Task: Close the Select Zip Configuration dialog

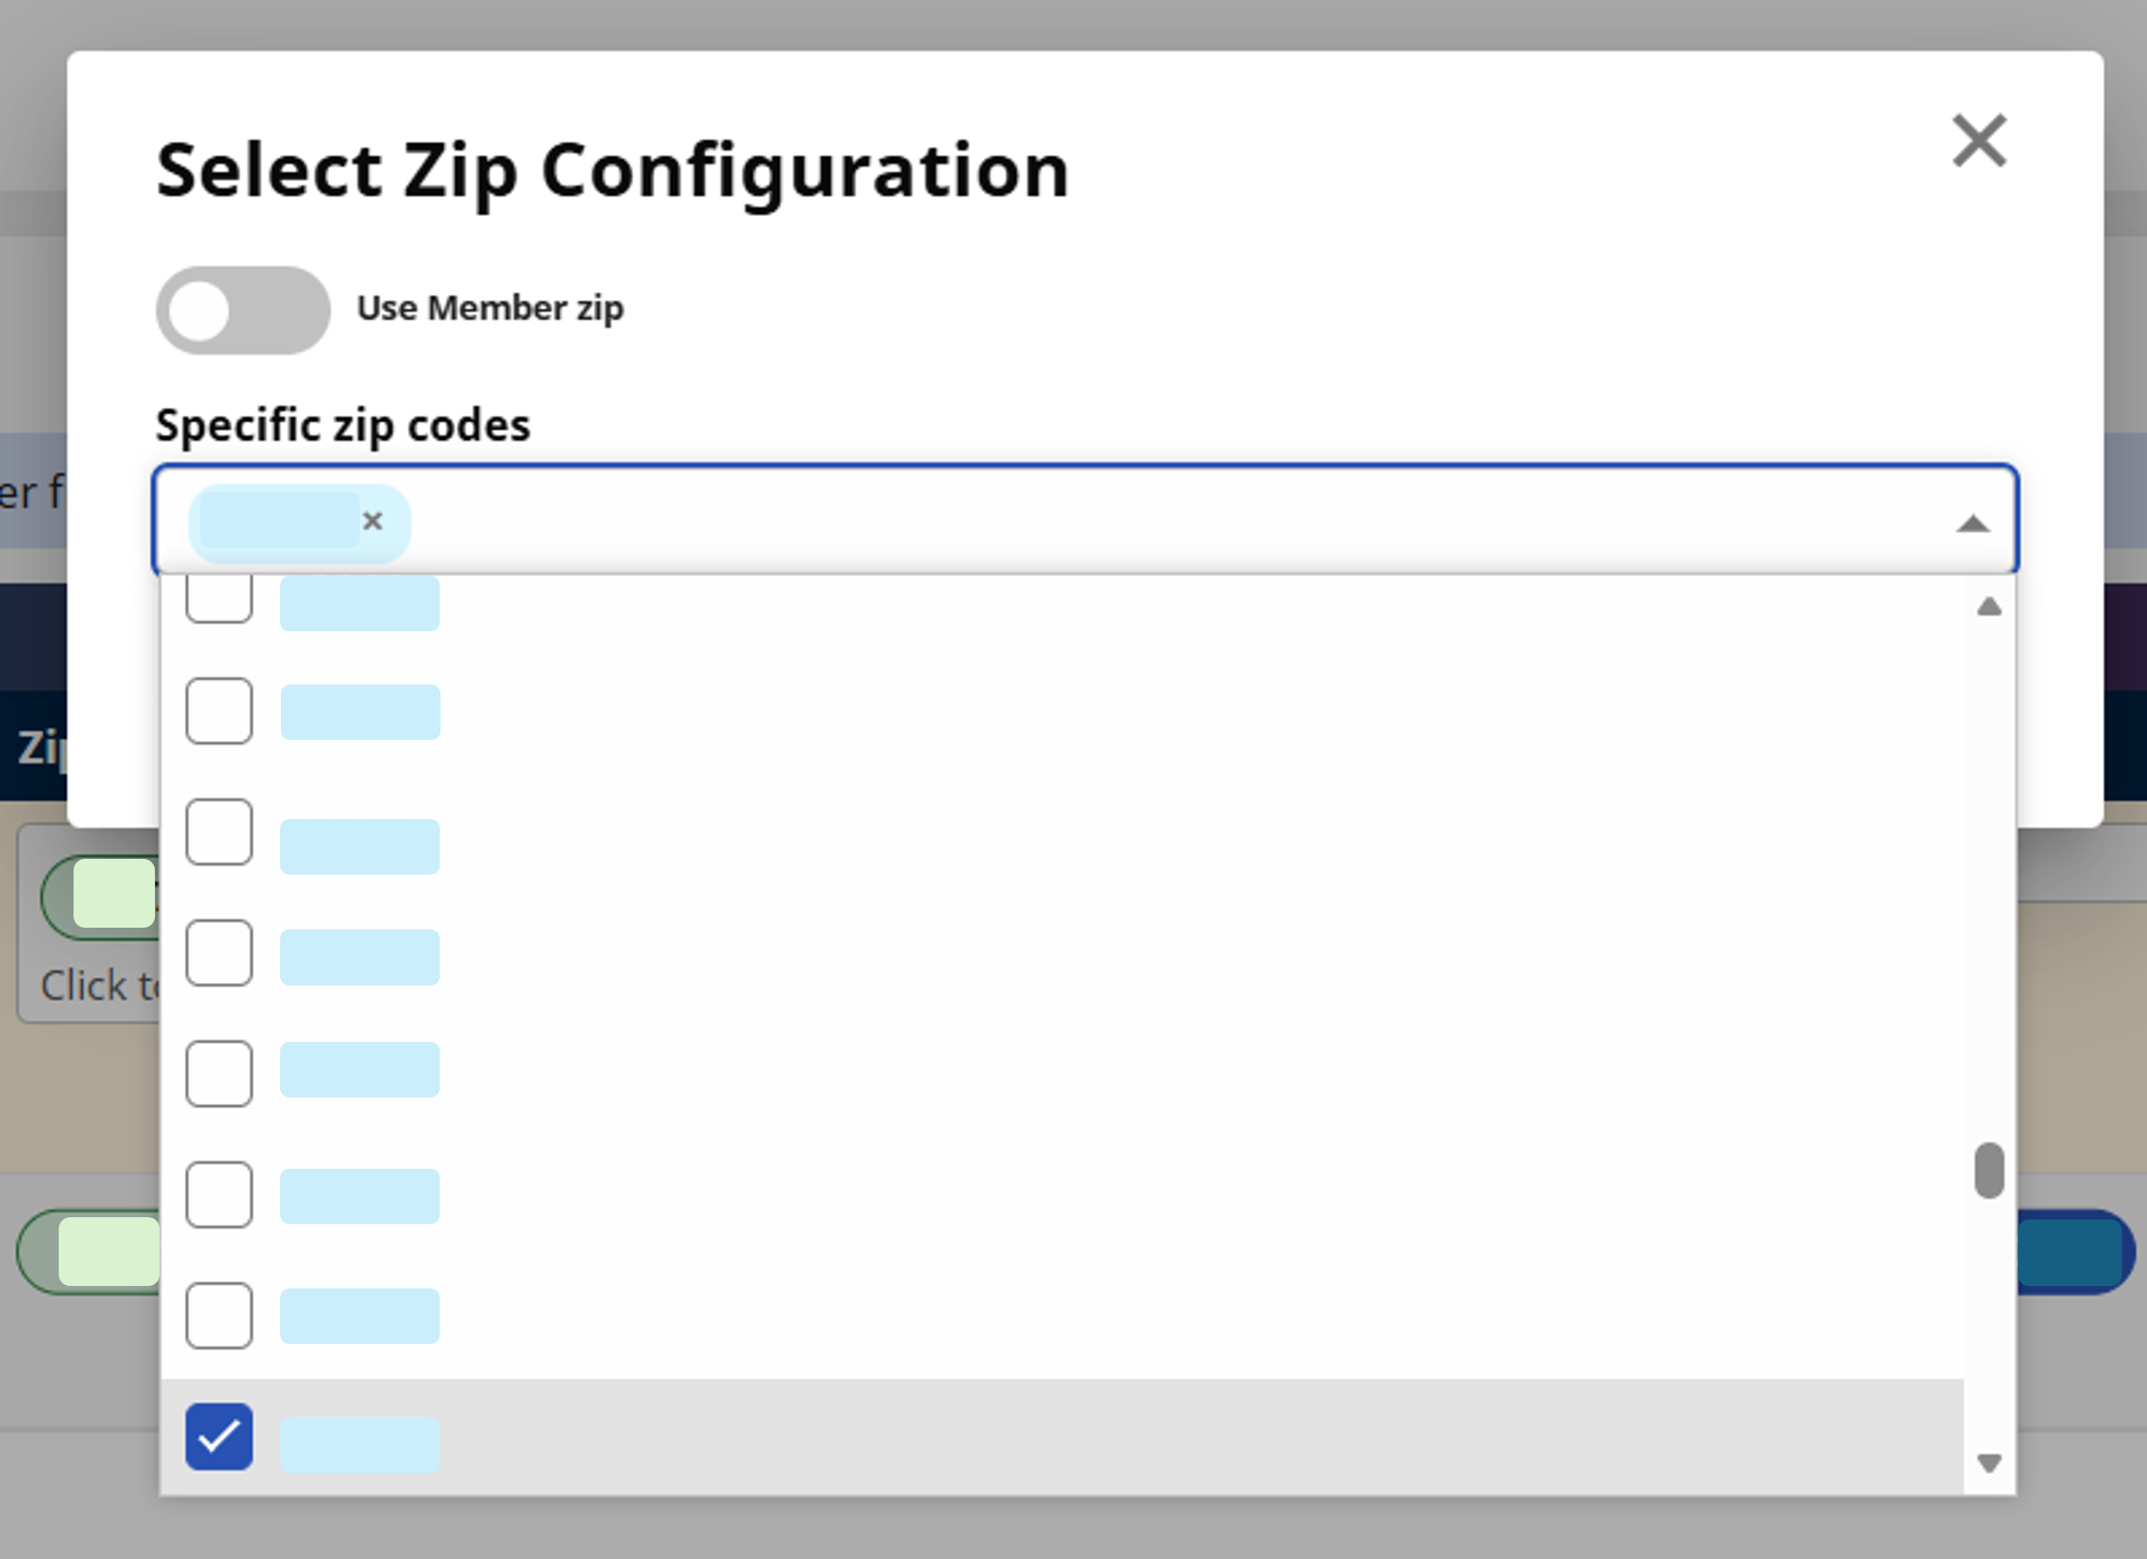Action: click(1980, 141)
